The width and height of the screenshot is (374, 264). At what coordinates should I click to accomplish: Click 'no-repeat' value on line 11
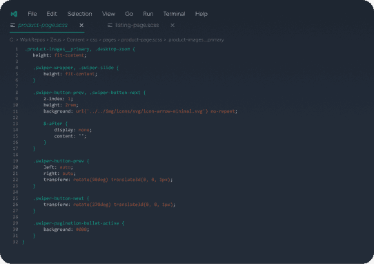[x=223, y=111]
